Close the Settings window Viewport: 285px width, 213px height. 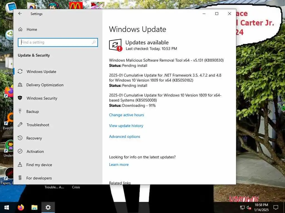230,14
